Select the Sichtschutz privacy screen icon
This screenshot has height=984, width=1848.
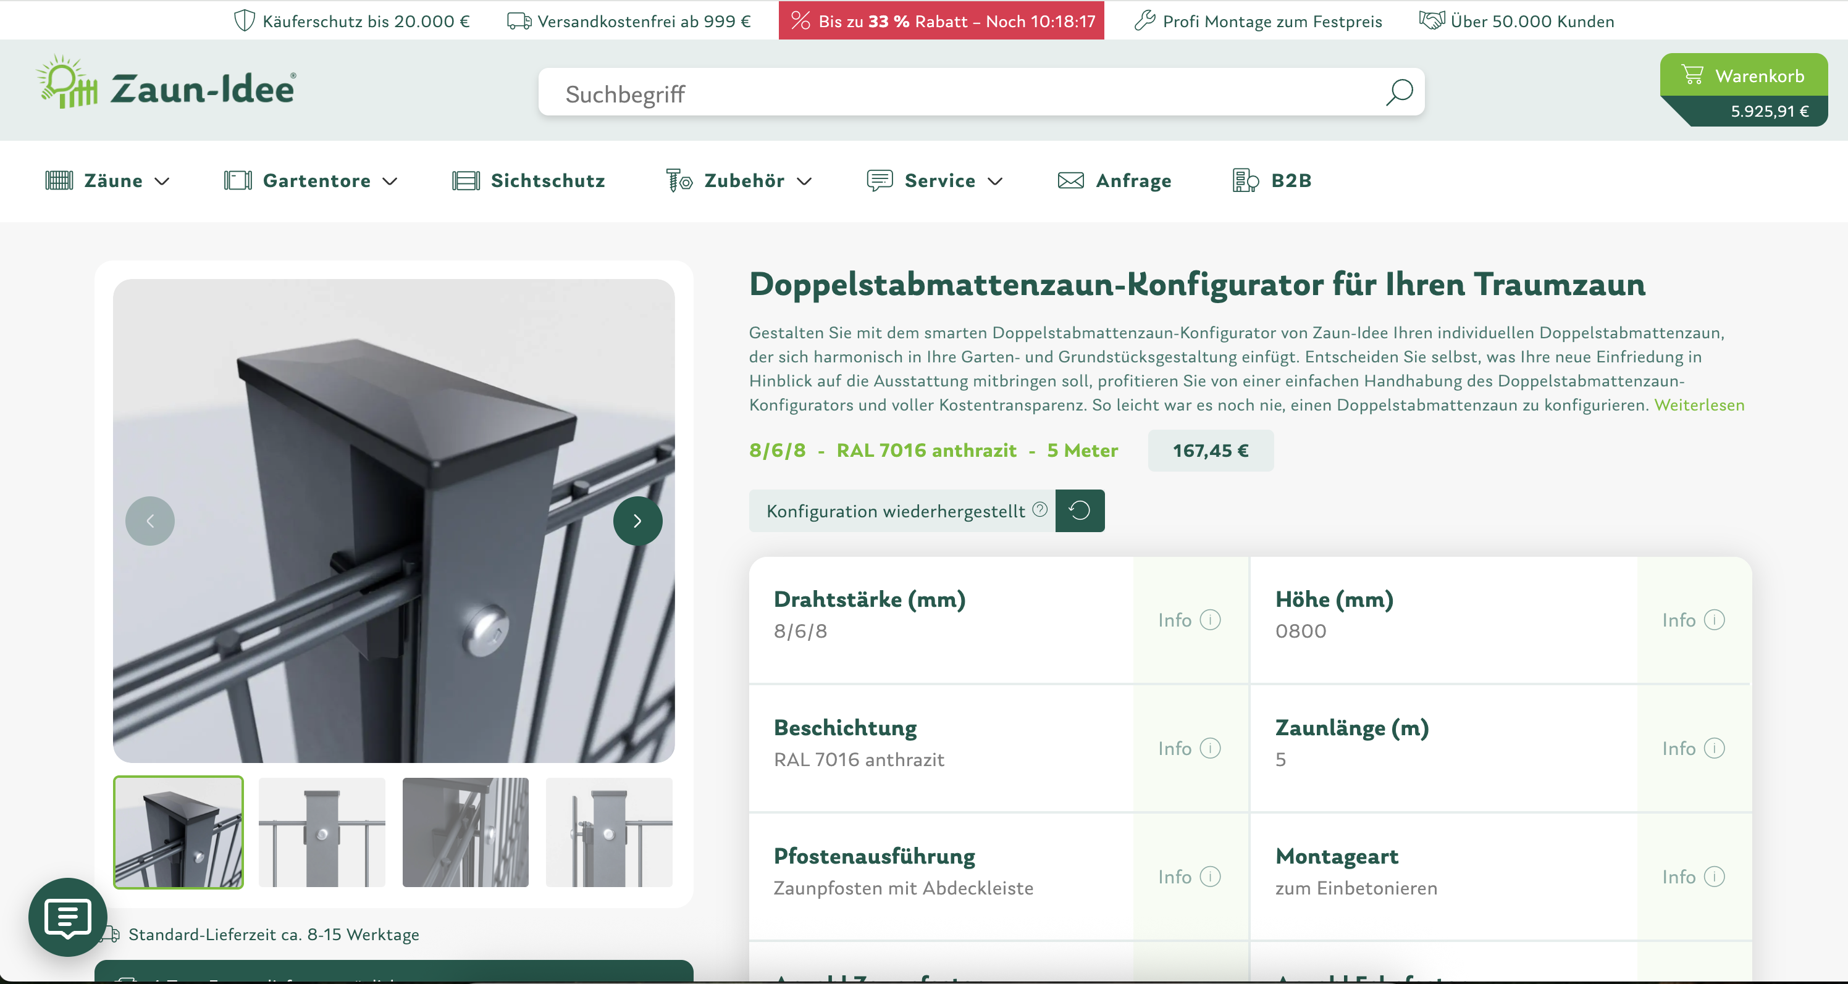pyautogui.click(x=466, y=180)
